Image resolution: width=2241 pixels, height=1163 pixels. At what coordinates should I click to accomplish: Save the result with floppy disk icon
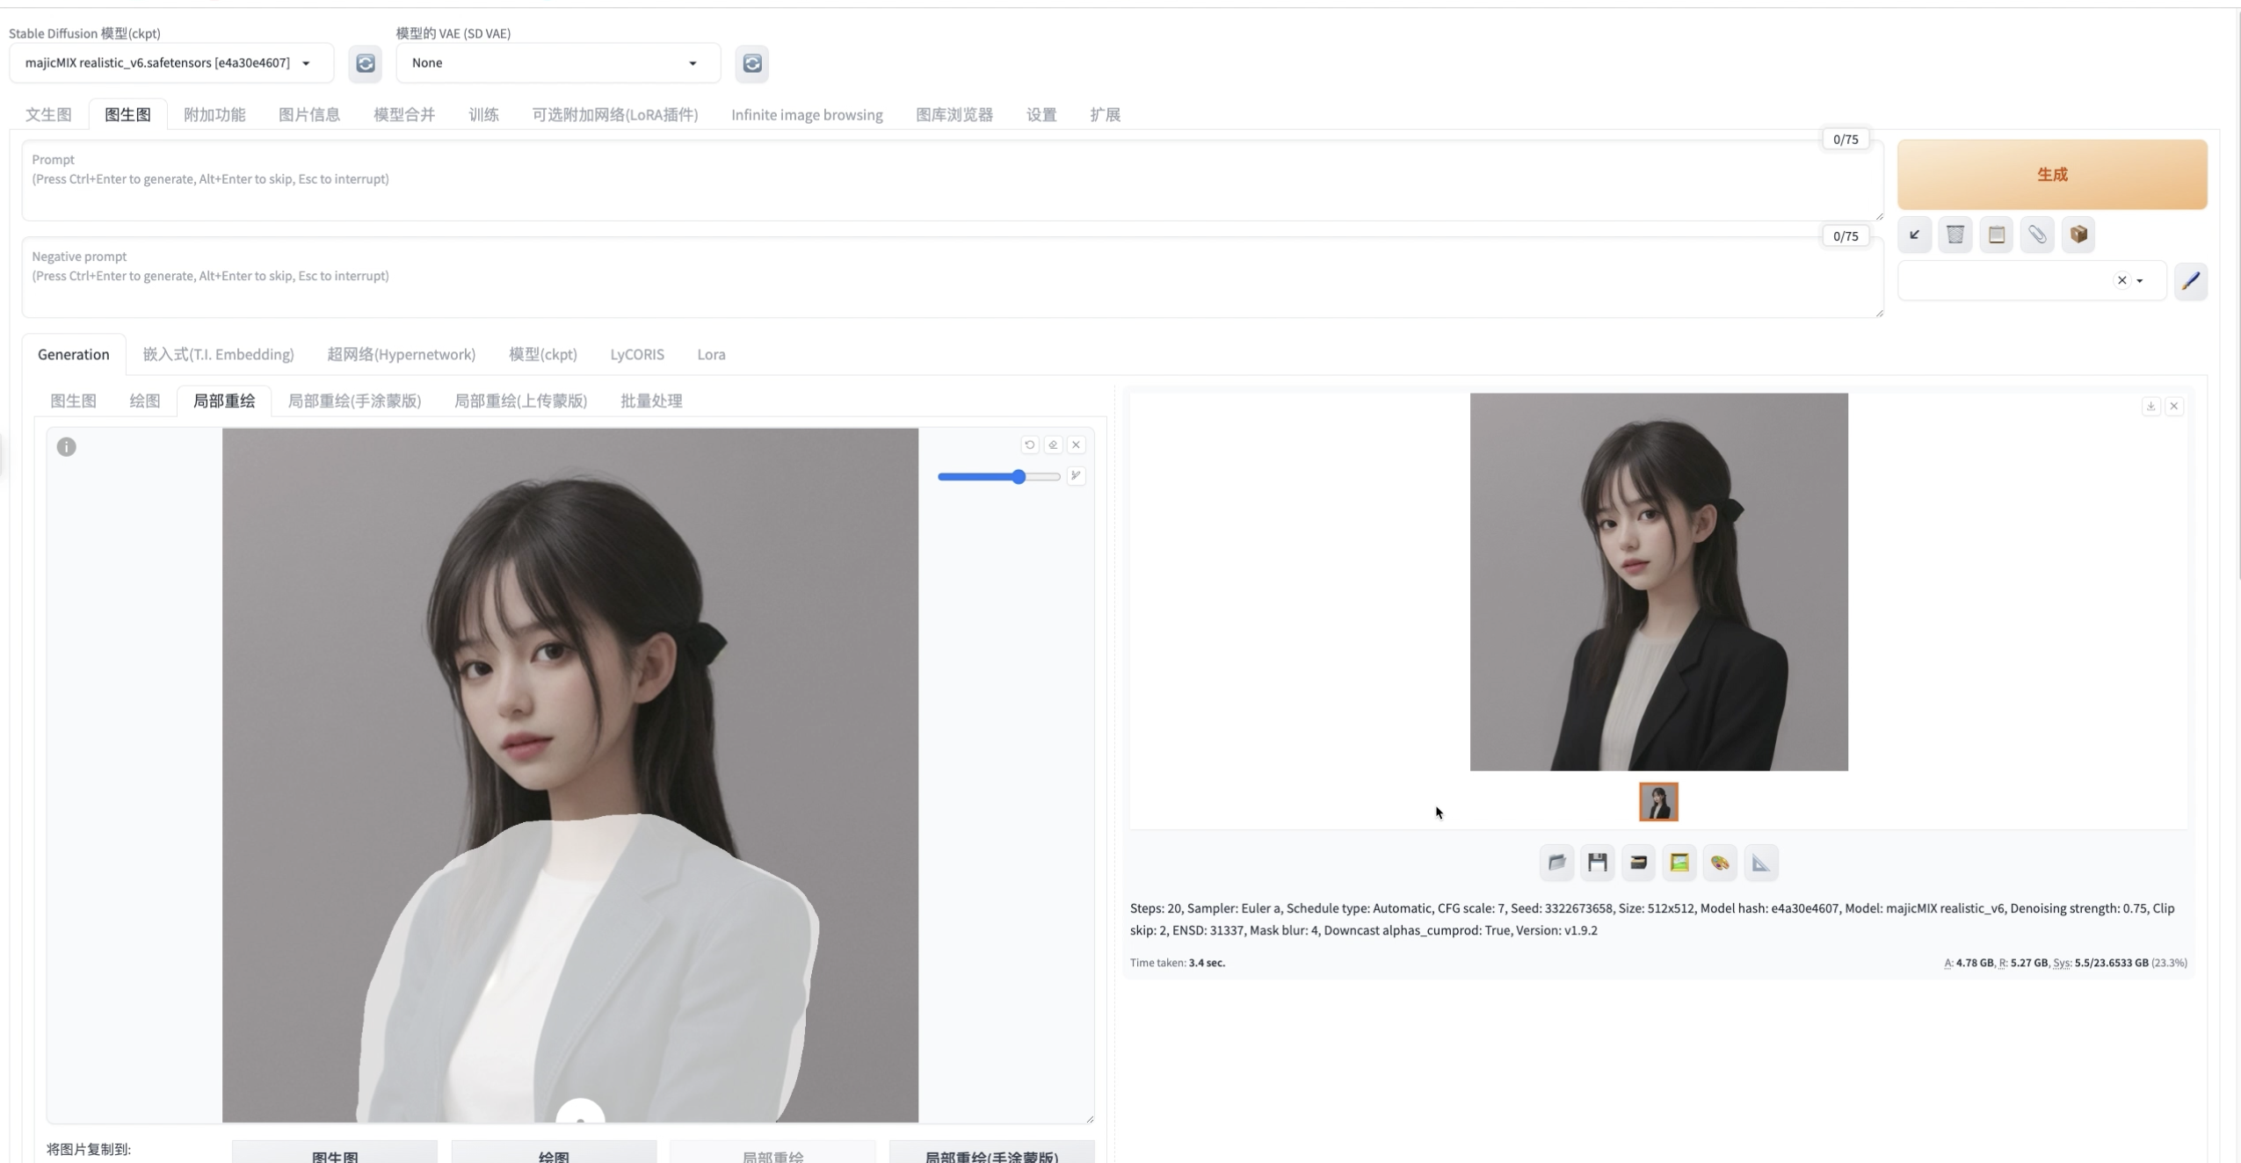(1598, 863)
